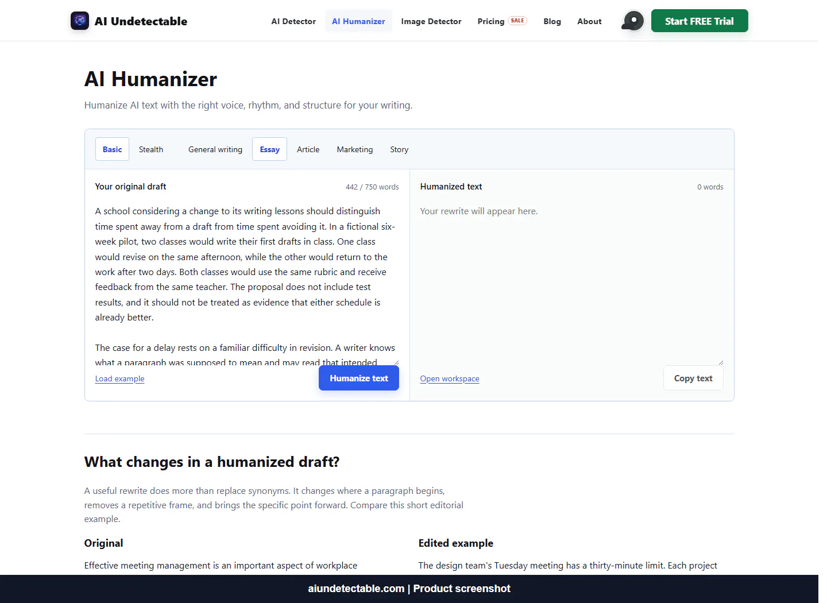Click the AI Undetectable brand name
This screenshot has width=827, height=603.
click(141, 21)
